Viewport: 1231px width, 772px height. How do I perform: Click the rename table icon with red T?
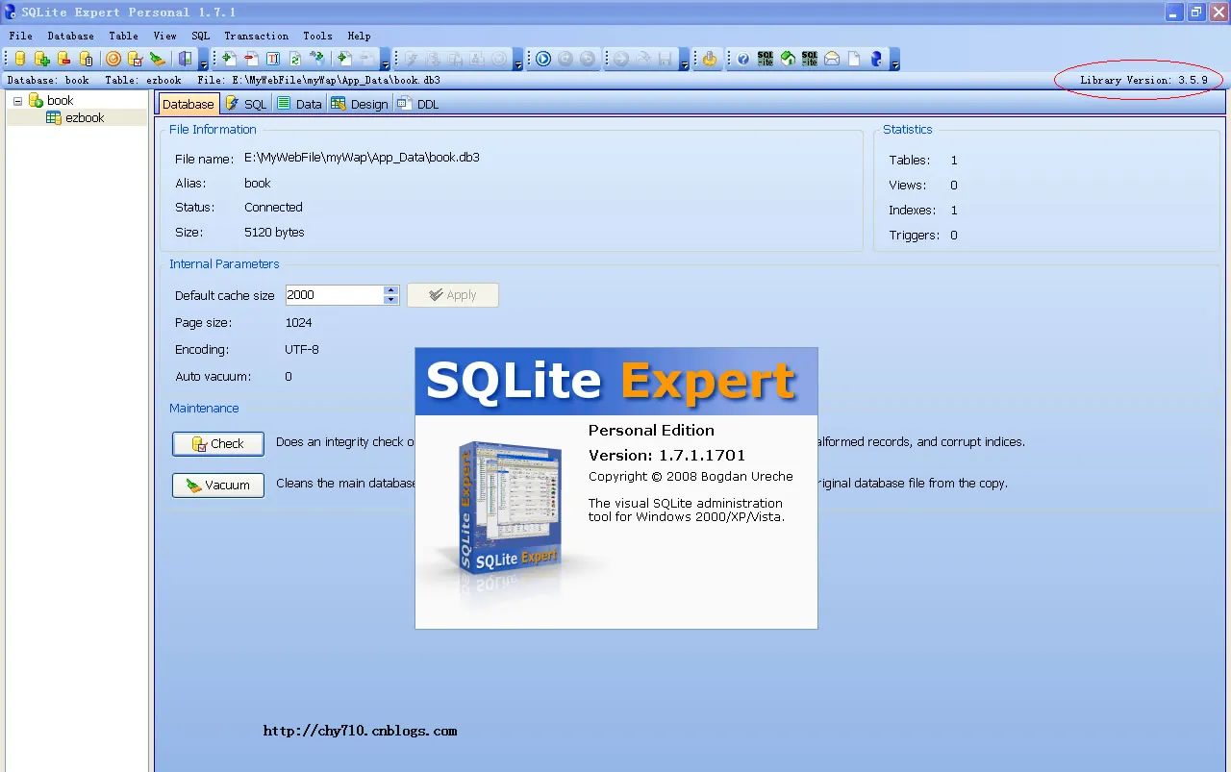[x=273, y=59]
